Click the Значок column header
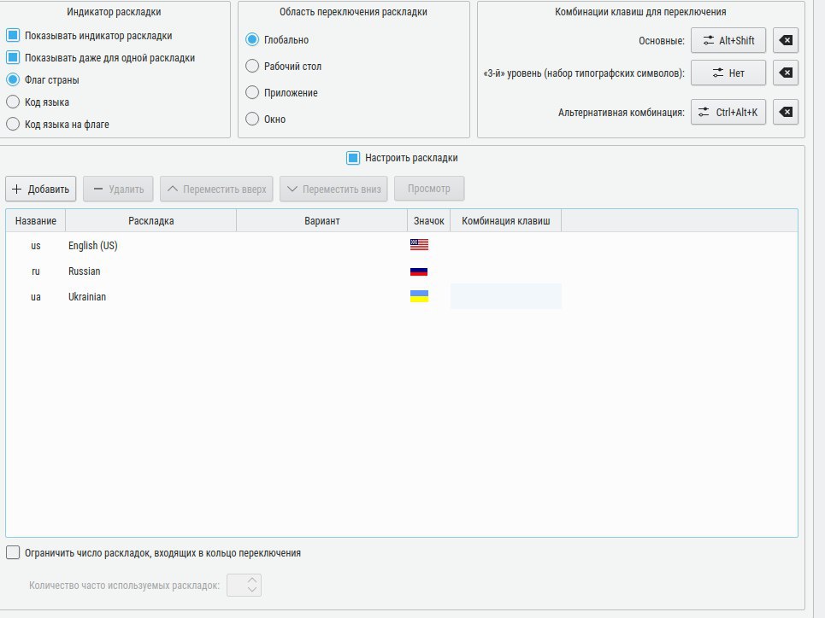 click(429, 221)
